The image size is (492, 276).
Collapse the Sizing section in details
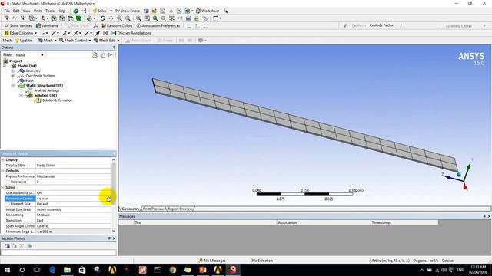pos(3,187)
